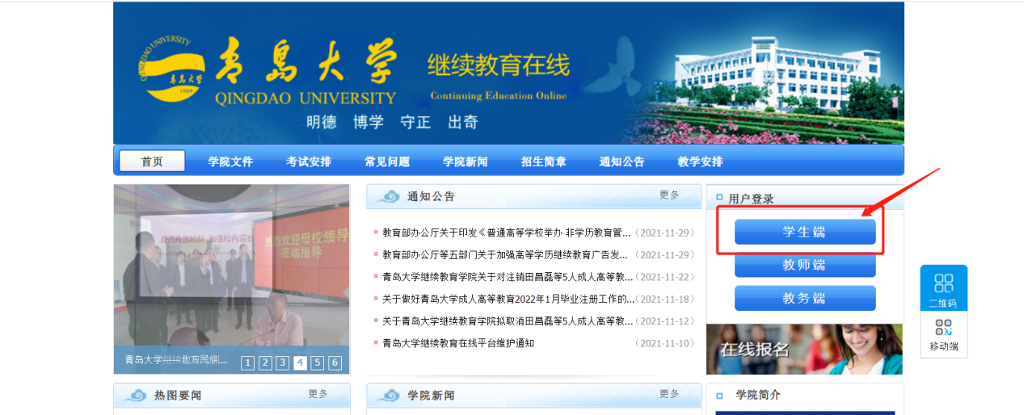The width and height of the screenshot is (1024, 415).
Task: Click the date （2021-11-12） in notices
Action: click(x=664, y=321)
